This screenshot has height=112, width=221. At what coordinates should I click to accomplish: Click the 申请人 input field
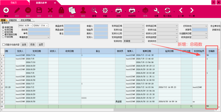(x=101, y=26)
